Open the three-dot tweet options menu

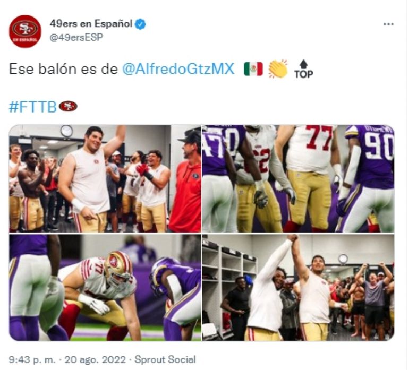[388, 24]
